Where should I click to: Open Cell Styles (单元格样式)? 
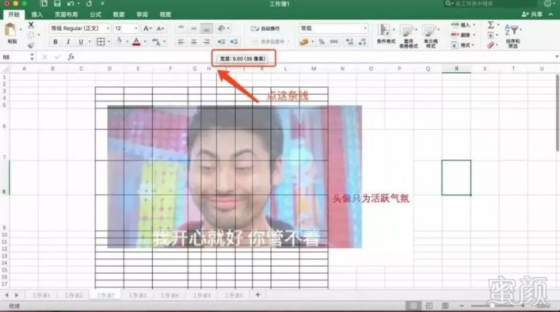tap(430, 36)
